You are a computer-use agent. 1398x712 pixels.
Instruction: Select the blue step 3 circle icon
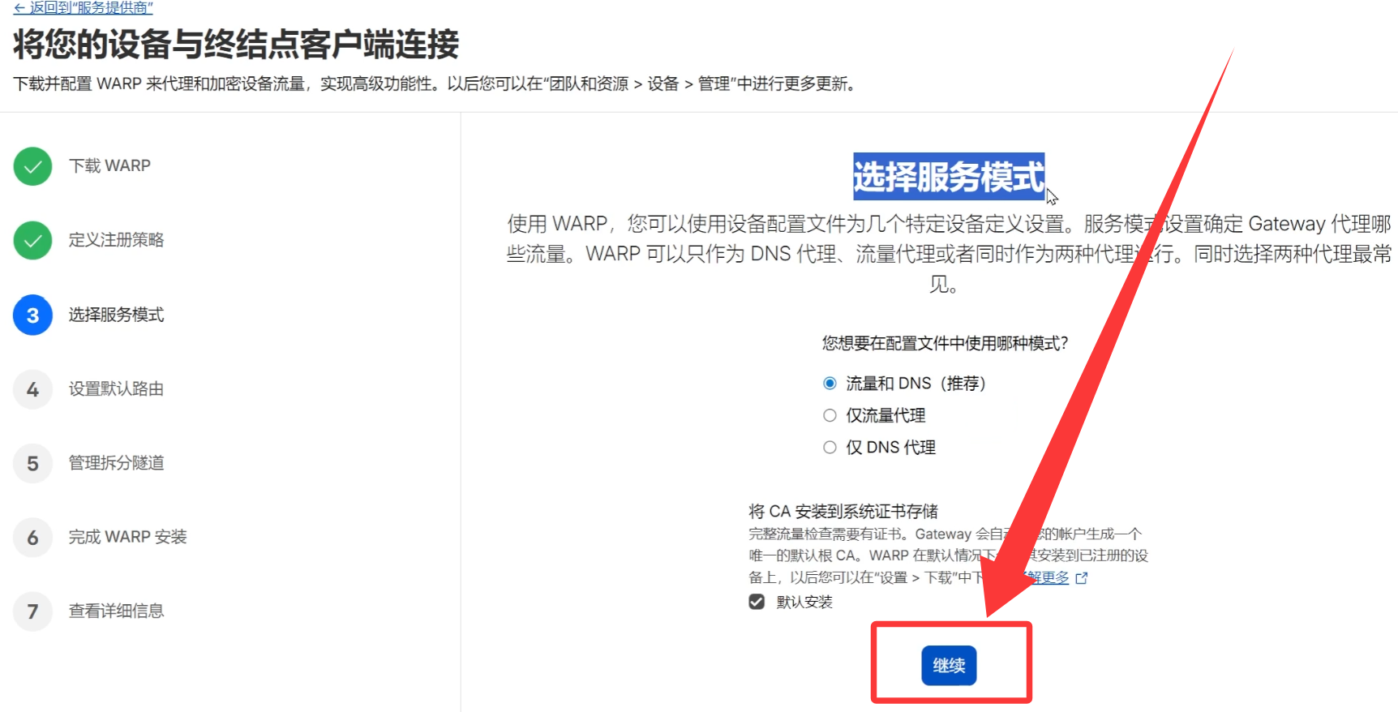pyautogui.click(x=32, y=315)
